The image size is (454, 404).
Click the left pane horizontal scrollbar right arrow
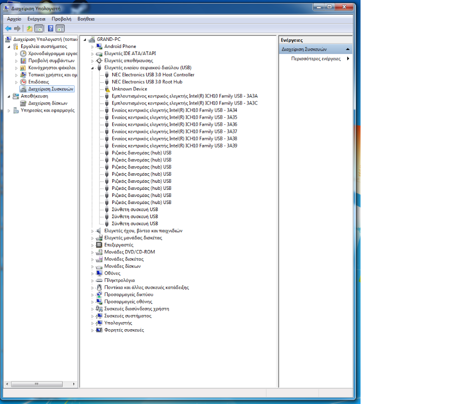pyautogui.click(x=75, y=383)
